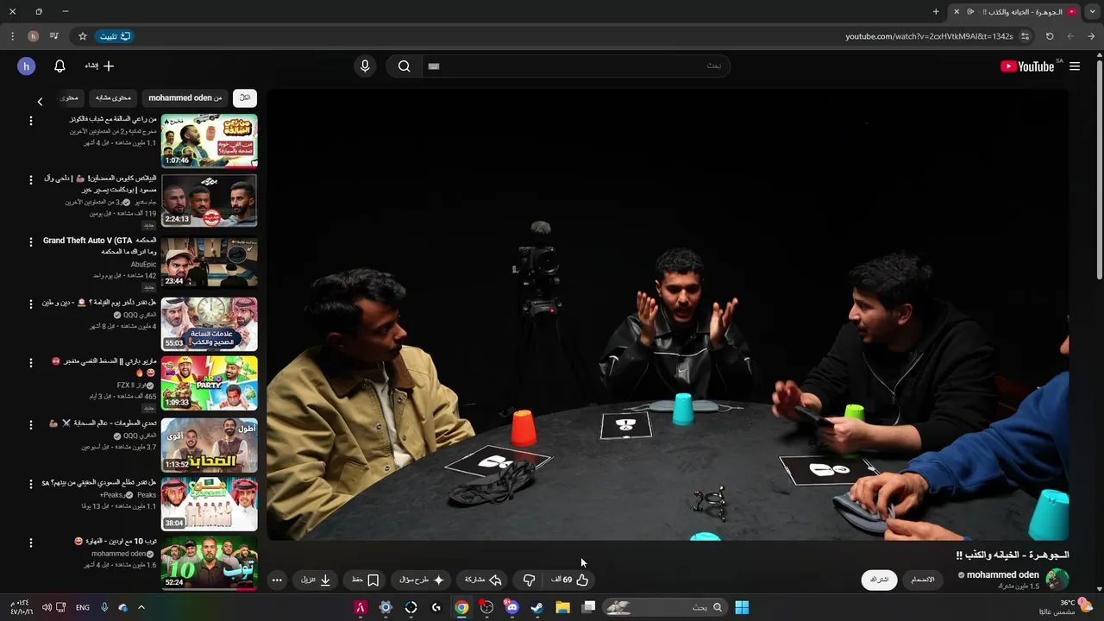Screen dimensions: 1104x621
Task: Open Chrome from the taskbar
Action: tap(462, 607)
